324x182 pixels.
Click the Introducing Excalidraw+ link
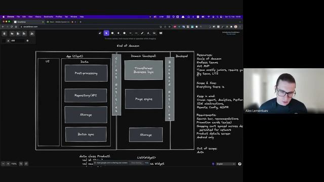[x=231, y=32]
